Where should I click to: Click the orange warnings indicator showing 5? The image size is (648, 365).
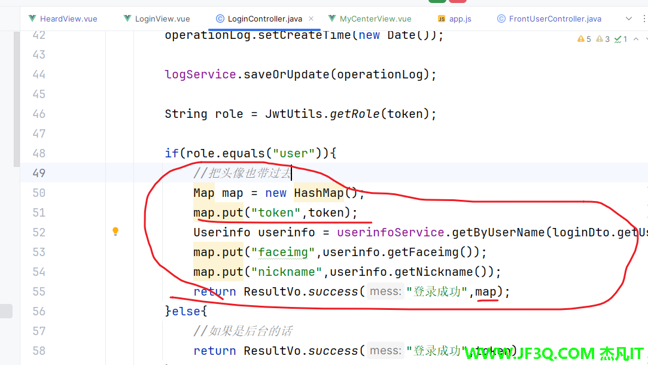coord(584,39)
